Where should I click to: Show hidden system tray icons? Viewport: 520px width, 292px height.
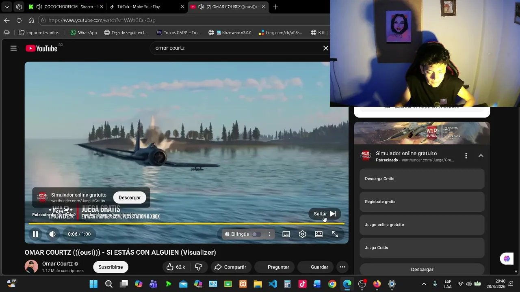click(x=424, y=284)
